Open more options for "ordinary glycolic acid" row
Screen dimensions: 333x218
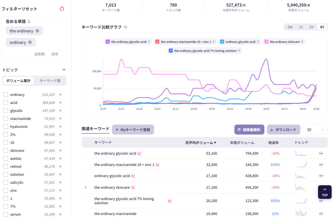pos(321,176)
